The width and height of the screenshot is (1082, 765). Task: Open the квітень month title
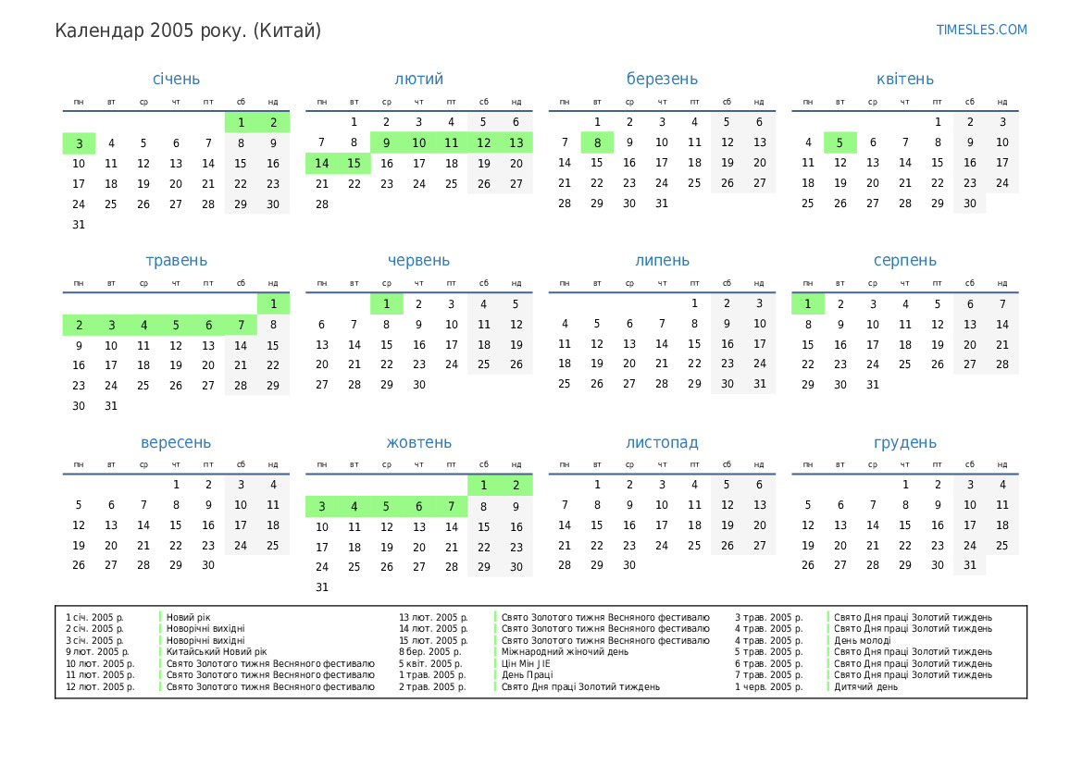(x=905, y=80)
